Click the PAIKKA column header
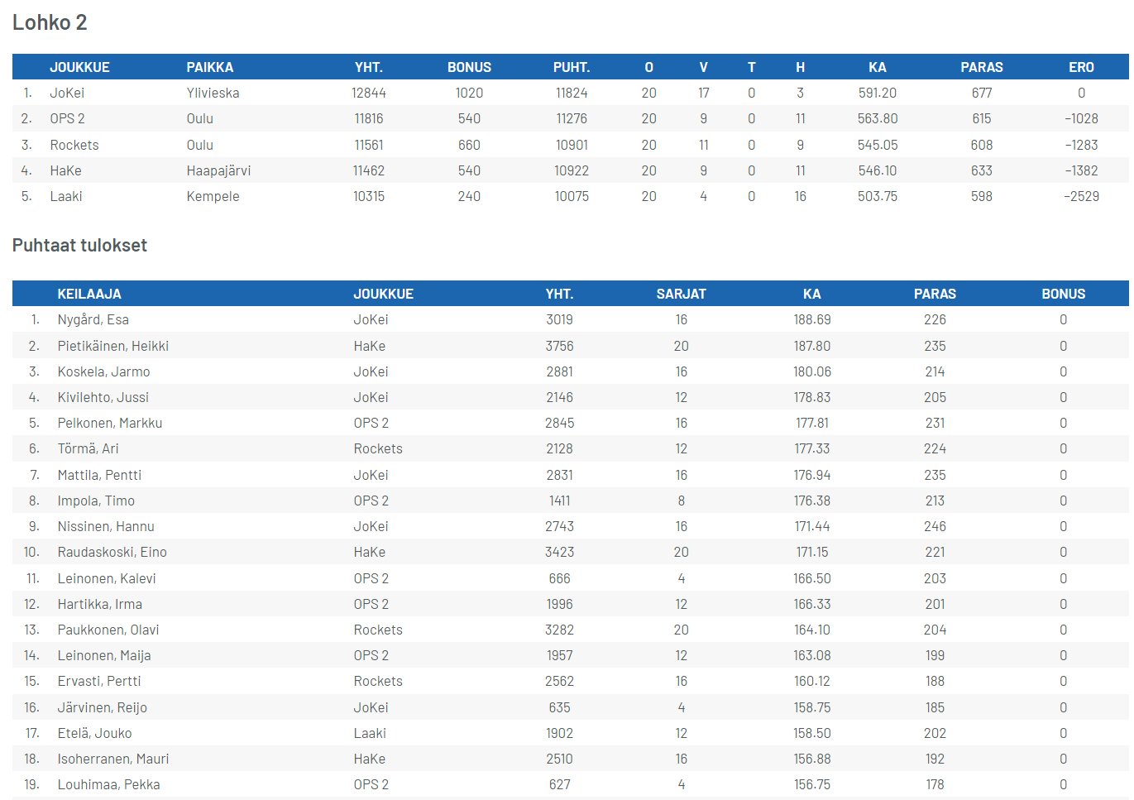Viewport: 1134px width, 800px height. pos(210,67)
